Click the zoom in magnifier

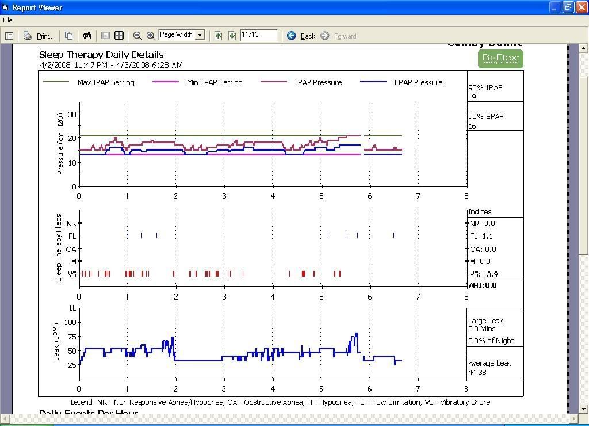151,36
